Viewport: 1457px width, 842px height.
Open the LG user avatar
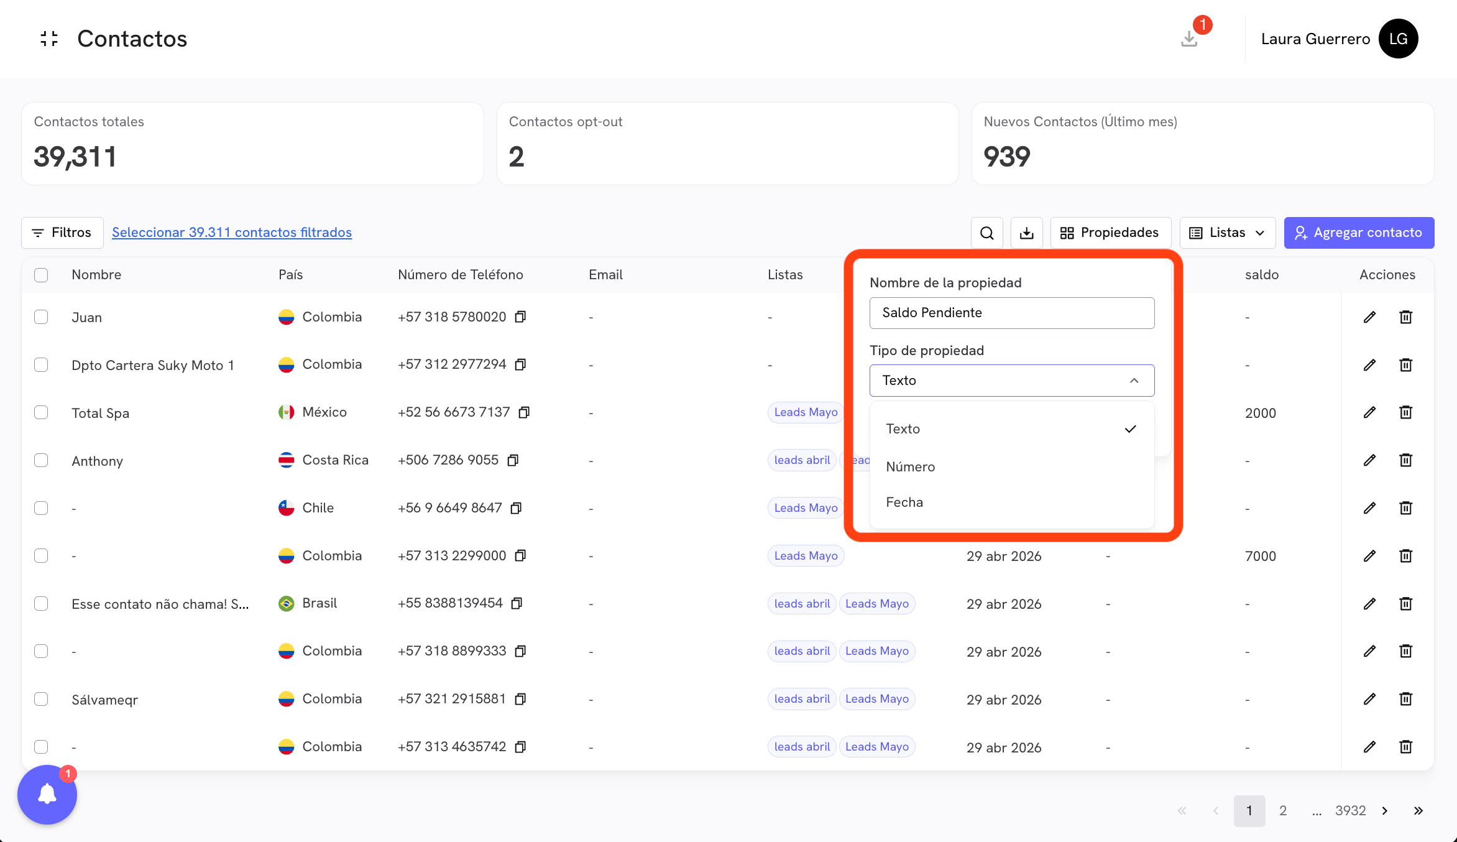(x=1398, y=39)
